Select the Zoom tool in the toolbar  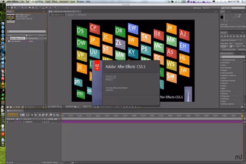[x=15, y=8]
